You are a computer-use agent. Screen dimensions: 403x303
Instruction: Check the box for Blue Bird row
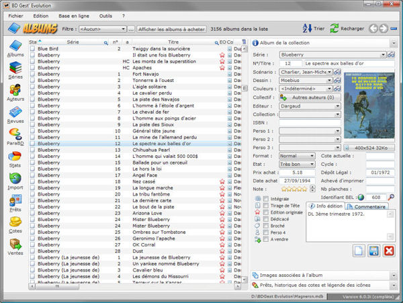tap(32, 48)
